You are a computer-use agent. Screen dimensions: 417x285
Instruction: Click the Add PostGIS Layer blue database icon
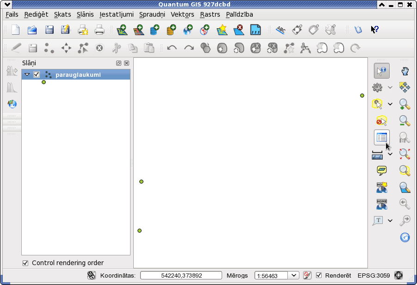click(x=155, y=30)
